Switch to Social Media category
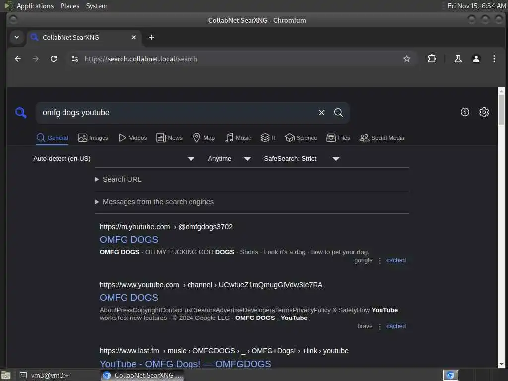508x381 pixels. pyautogui.click(x=382, y=138)
